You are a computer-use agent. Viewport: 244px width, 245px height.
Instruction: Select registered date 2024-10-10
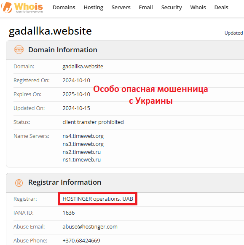click(76, 80)
